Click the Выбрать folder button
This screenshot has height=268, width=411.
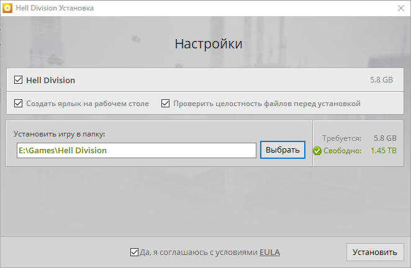(282, 150)
